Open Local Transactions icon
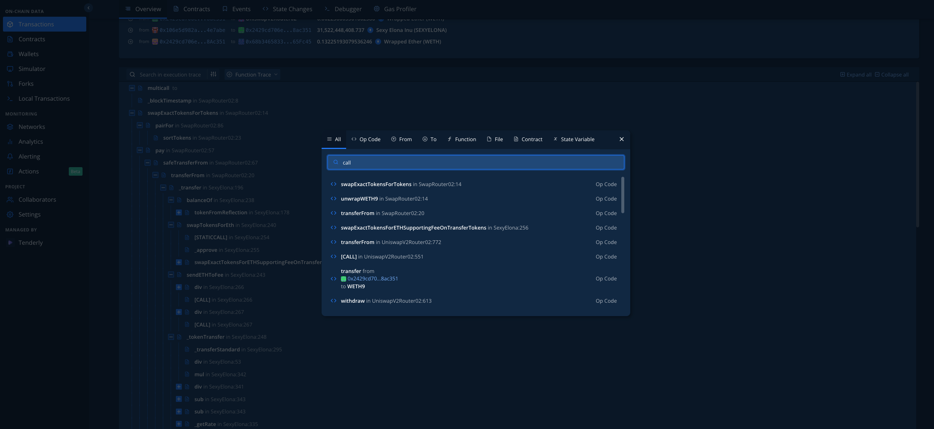Viewport: 934px width, 429px height. point(10,98)
